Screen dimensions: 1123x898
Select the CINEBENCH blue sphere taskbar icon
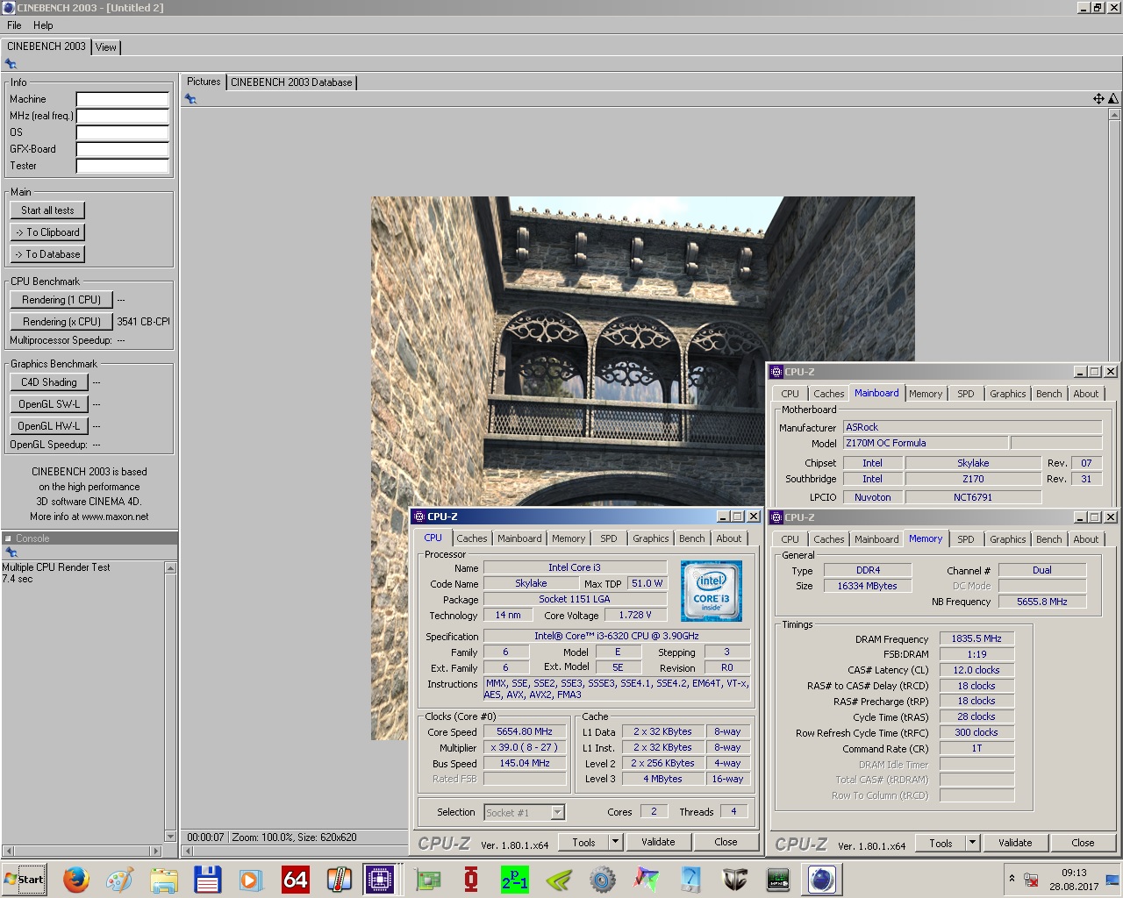coord(822,879)
